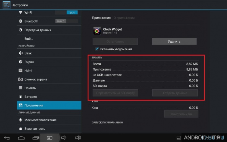
Task: Turn on the Bluetooth switch
Action: pos(67,21)
